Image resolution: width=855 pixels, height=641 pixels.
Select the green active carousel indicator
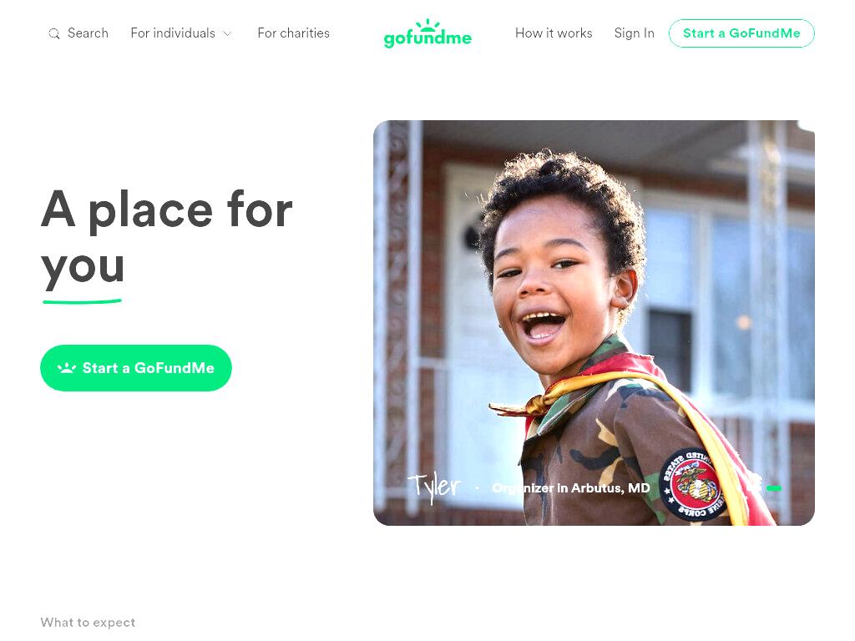(774, 488)
